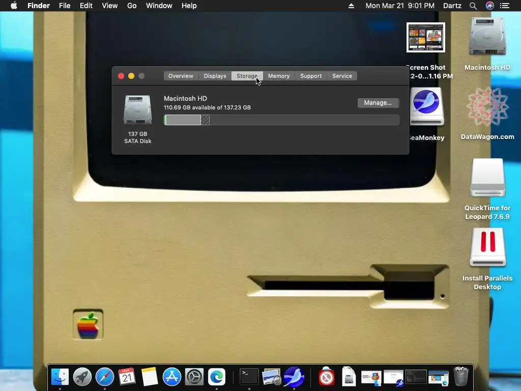Open Preview from the Dock
The height and width of the screenshot is (391, 521).
click(x=272, y=377)
